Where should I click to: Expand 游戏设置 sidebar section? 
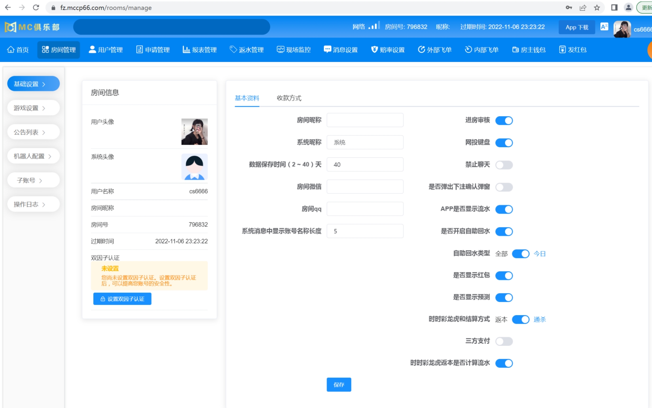pyautogui.click(x=33, y=108)
